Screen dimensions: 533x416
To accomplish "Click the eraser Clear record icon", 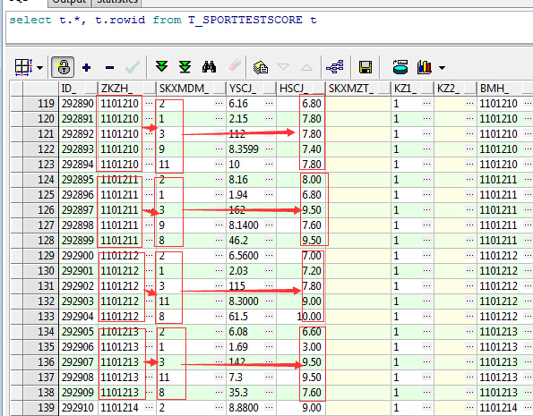I will (235, 64).
